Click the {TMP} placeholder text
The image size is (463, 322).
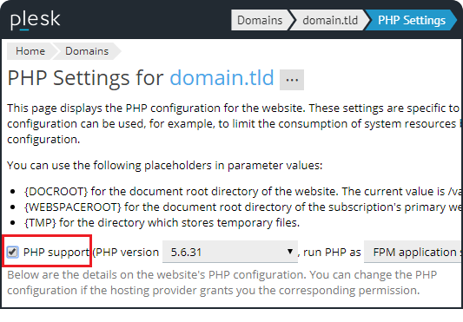coord(40,223)
